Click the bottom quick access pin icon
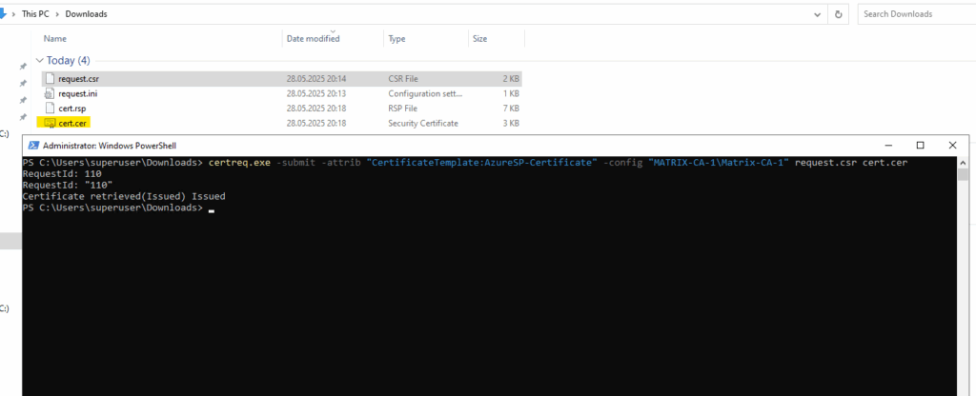Screen dimensions: 976x396 [23, 117]
